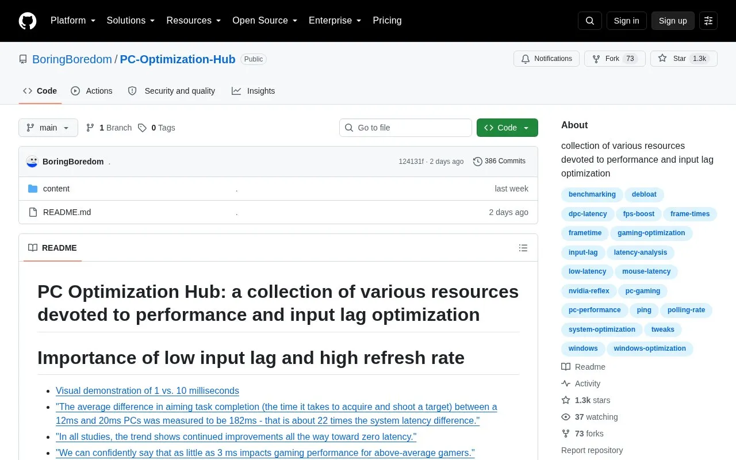736x460 pixels.
Task: Open the content folder
Action: point(56,189)
